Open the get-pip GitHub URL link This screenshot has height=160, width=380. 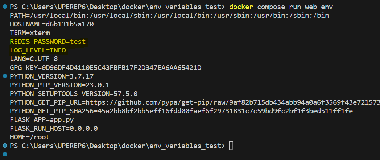(232, 102)
